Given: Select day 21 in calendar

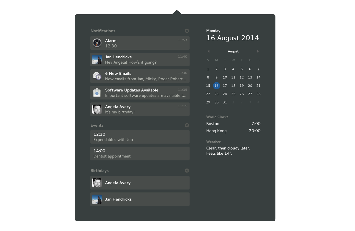Looking at the screenshot, I should tap(258, 86).
